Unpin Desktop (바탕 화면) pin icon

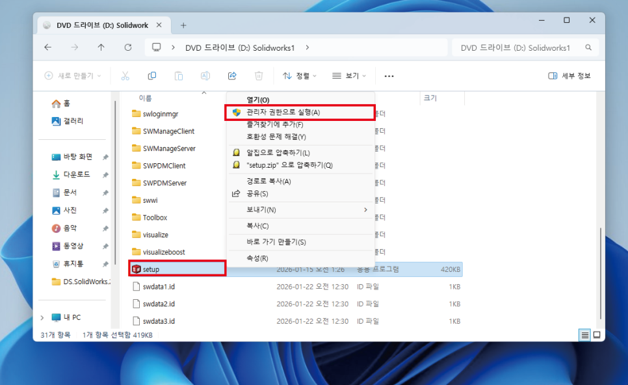tap(106, 157)
